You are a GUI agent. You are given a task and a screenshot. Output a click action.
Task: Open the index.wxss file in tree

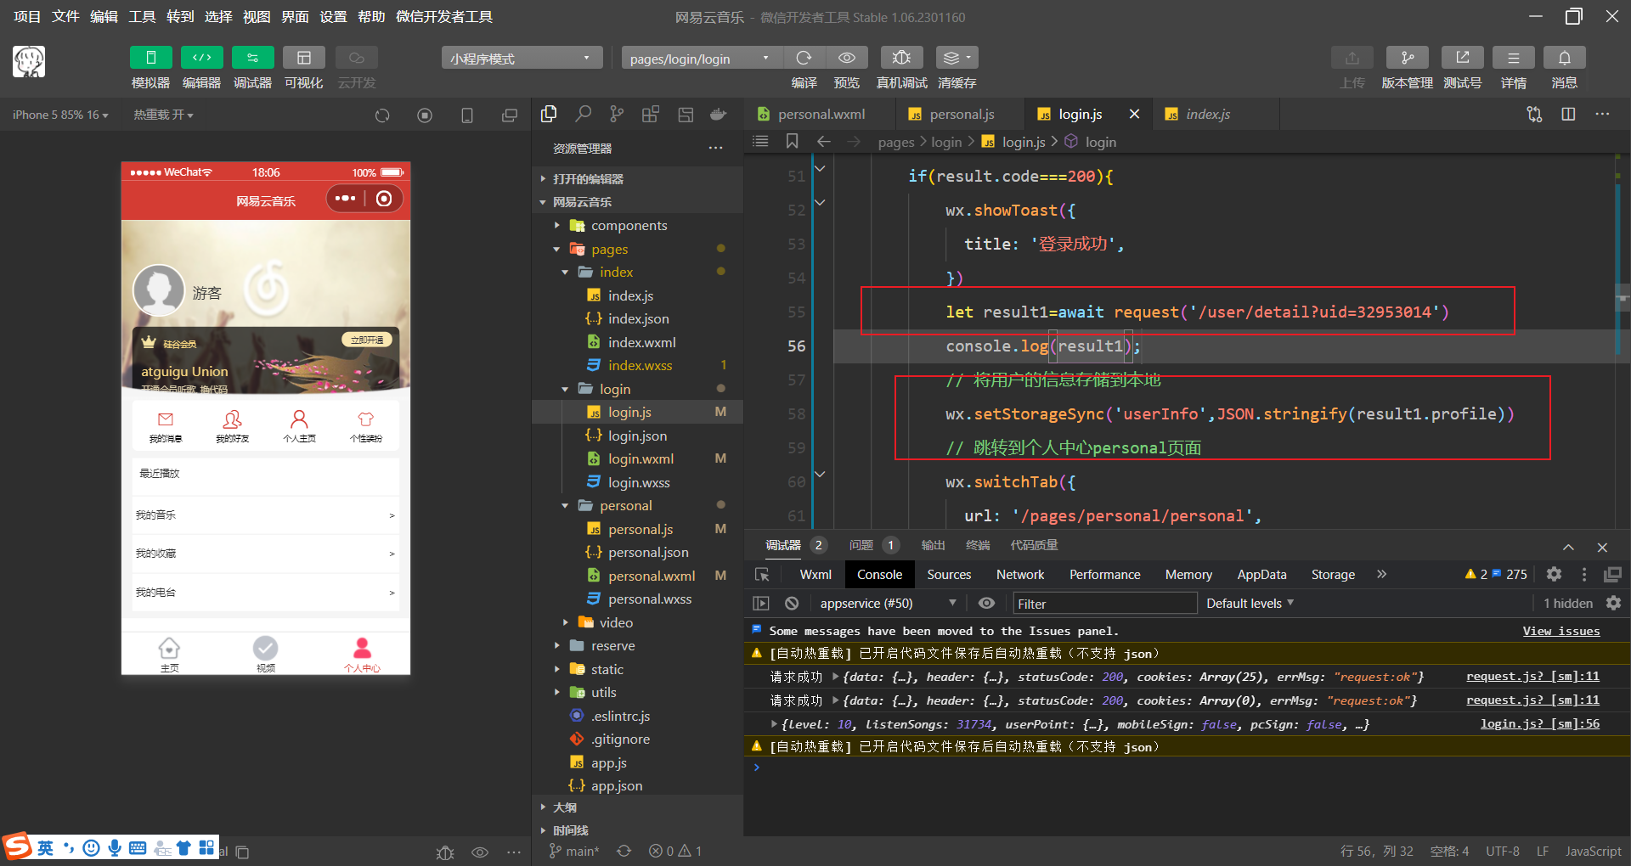[x=640, y=366]
